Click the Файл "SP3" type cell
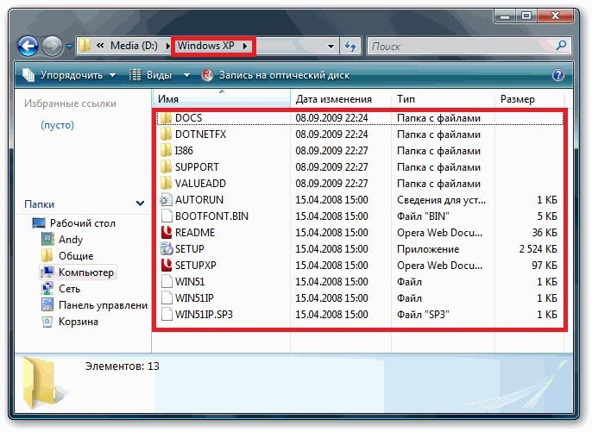This screenshot has width=592, height=432. [423, 315]
